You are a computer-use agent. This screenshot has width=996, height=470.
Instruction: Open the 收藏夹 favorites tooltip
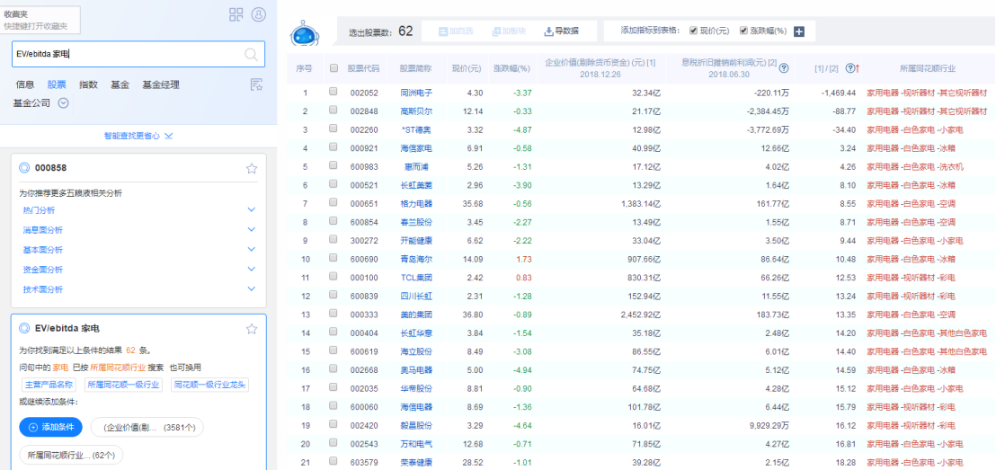pyautogui.click(x=40, y=19)
